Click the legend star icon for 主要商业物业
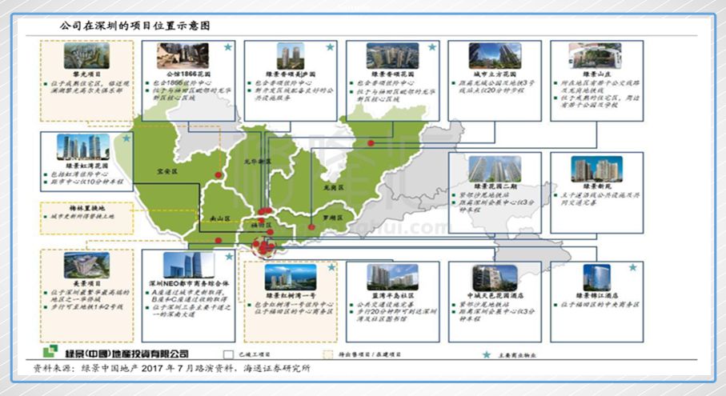The height and width of the screenshot is (396, 726). [486, 355]
